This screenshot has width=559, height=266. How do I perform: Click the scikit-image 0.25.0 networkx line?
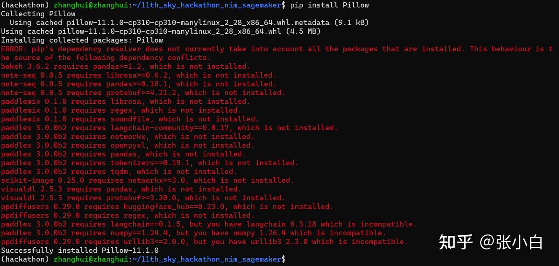147,180
